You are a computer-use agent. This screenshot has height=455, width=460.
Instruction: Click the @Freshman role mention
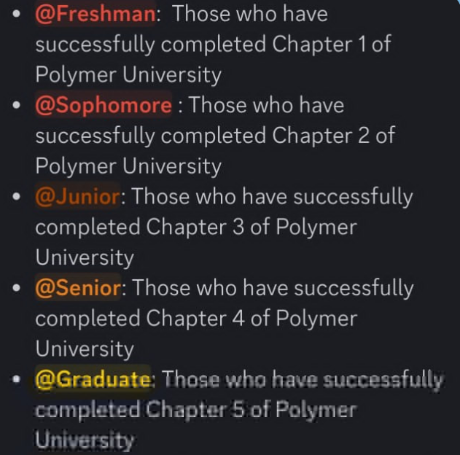[95, 14]
